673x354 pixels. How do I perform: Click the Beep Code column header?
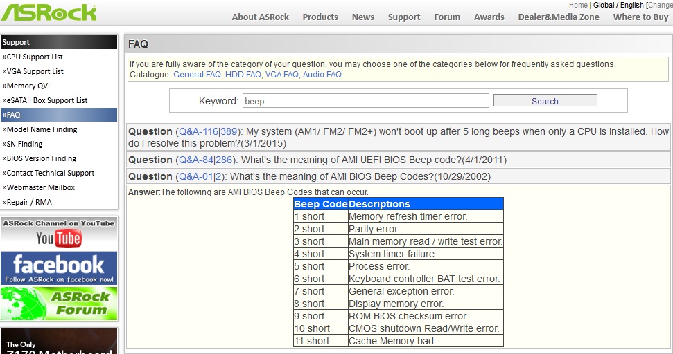[321, 204]
